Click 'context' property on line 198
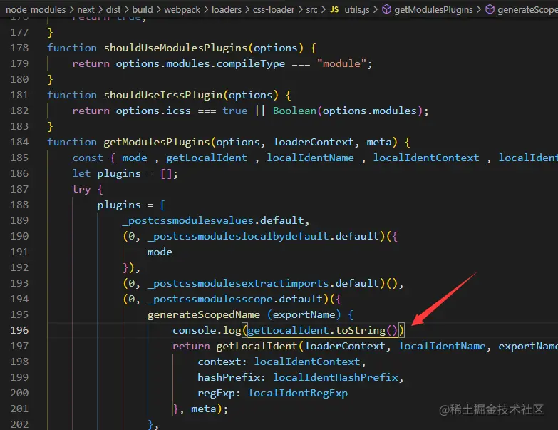 (219, 362)
